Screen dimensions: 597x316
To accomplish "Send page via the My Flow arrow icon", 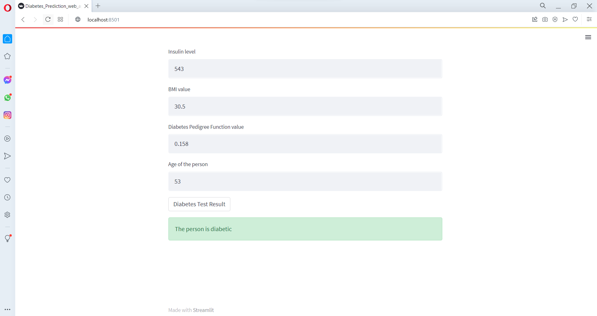I will click(x=565, y=19).
